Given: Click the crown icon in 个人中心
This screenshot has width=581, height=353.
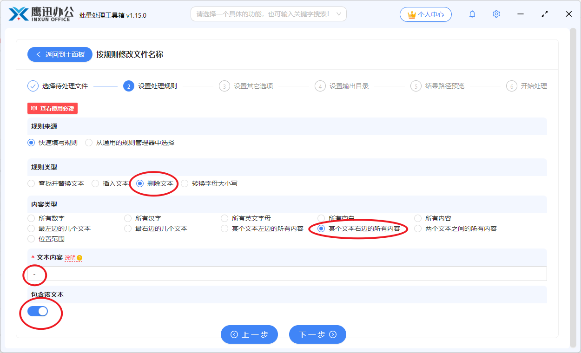Looking at the screenshot, I should pos(411,14).
